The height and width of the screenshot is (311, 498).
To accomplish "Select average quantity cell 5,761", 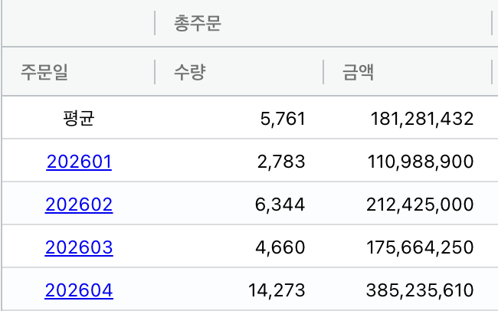I will coord(283,119).
